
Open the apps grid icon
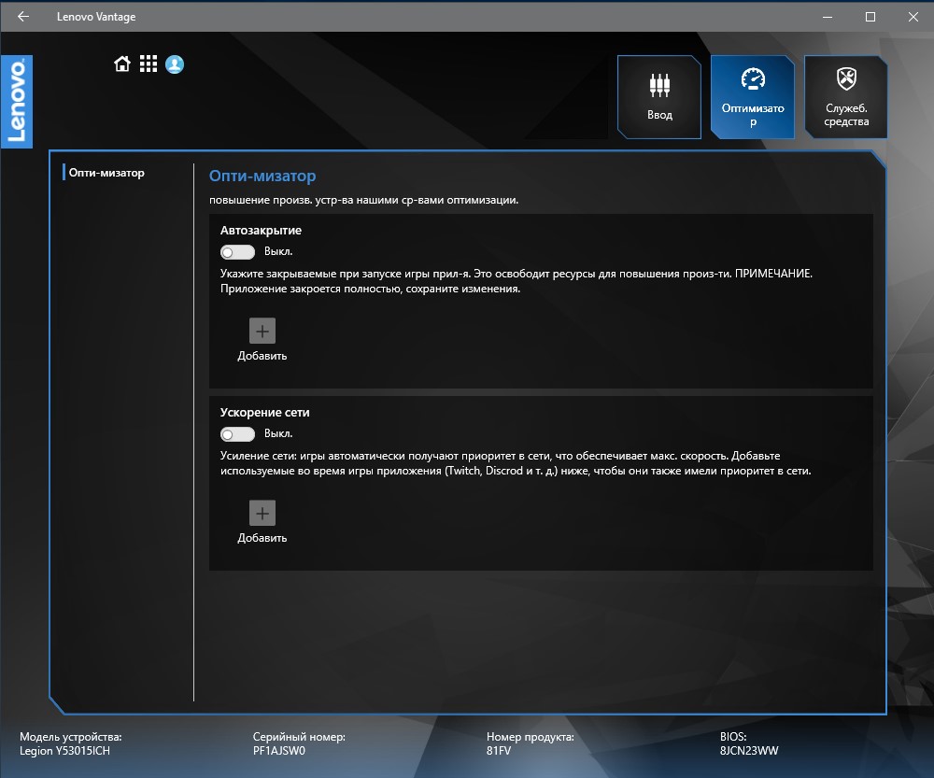[149, 64]
